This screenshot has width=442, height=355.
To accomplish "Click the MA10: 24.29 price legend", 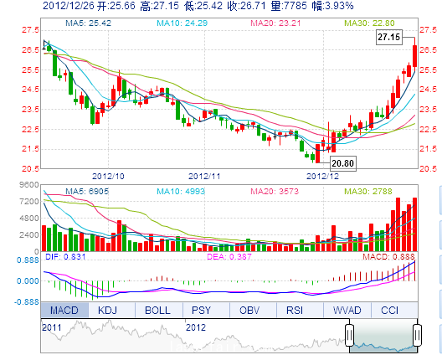I will click(182, 23).
